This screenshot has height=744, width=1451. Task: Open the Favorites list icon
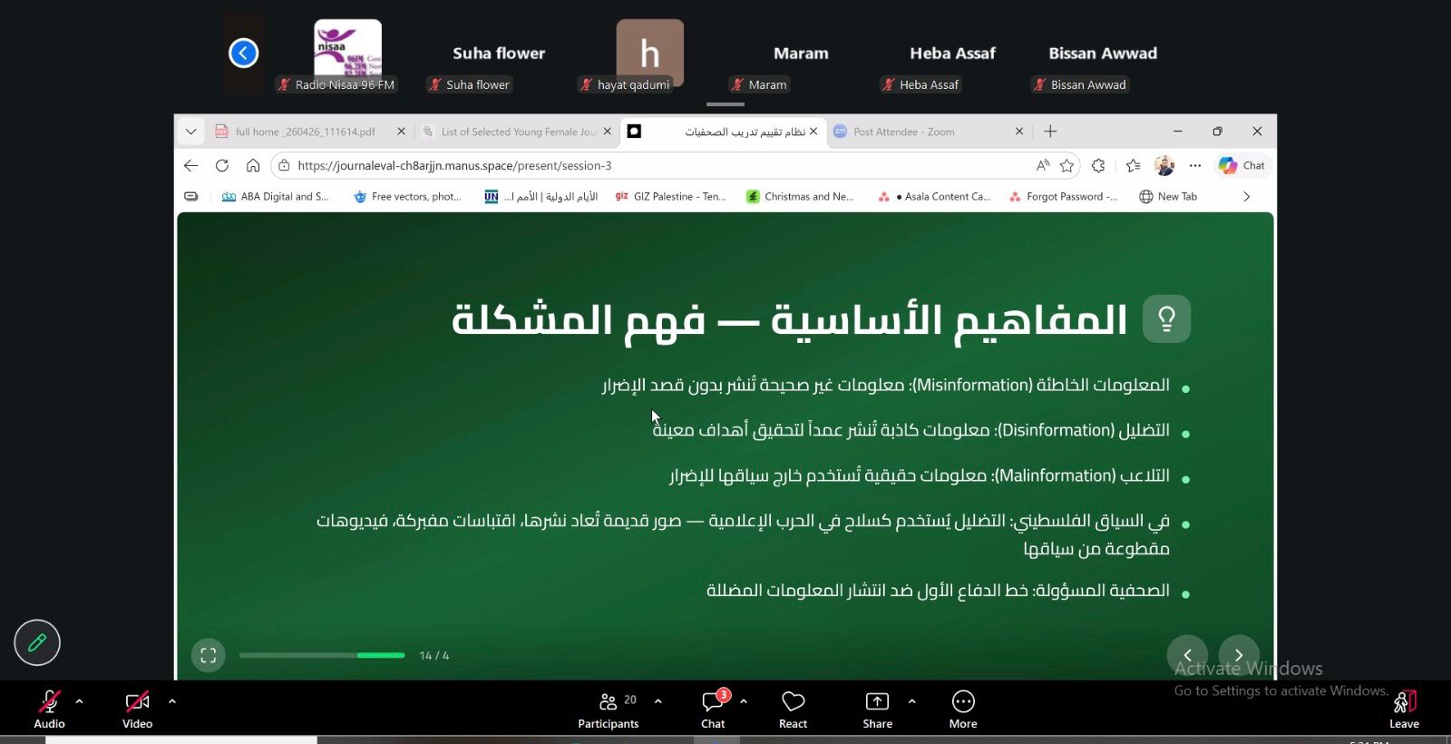(x=1133, y=165)
